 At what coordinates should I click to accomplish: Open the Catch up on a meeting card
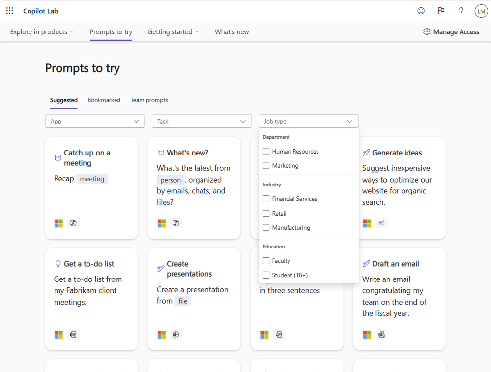(x=91, y=188)
